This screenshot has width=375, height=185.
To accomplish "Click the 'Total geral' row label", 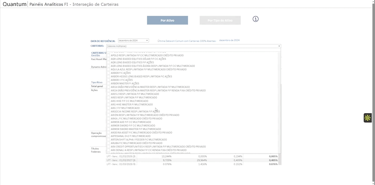I will coord(97,86).
